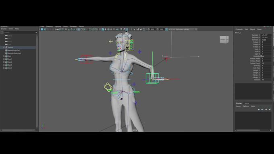Screen dimensions: 274x154
Task: Expand the Sets4 node in Outliner
Action: coord(4,68)
